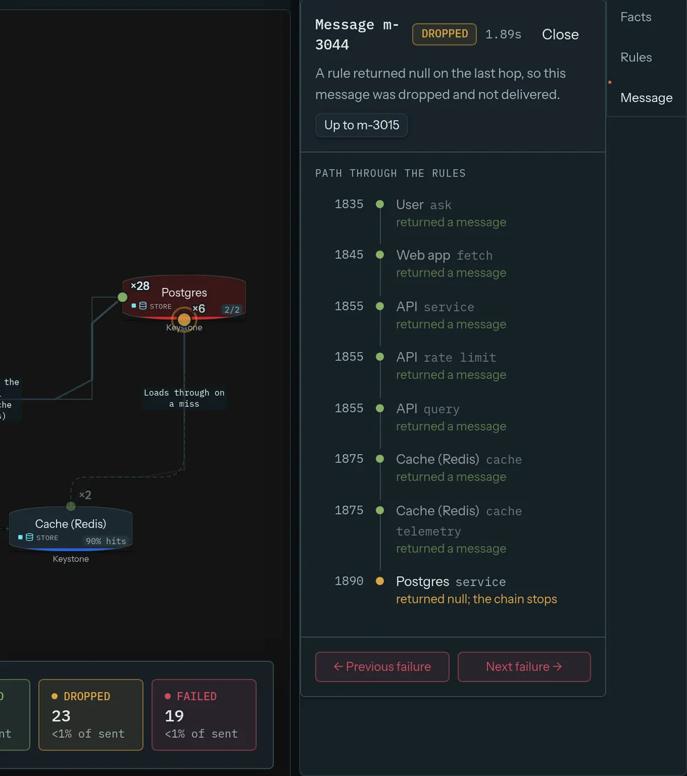Click the ×2 count above Cache (Redis)

85,495
